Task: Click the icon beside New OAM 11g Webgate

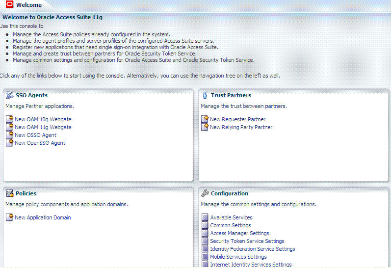Action: 9,127
